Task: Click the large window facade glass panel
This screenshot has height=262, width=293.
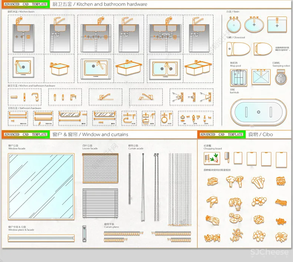Action: [41, 187]
